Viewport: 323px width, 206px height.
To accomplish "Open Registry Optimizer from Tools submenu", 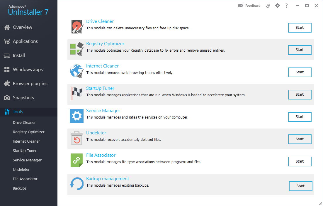I will click(x=29, y=132).
